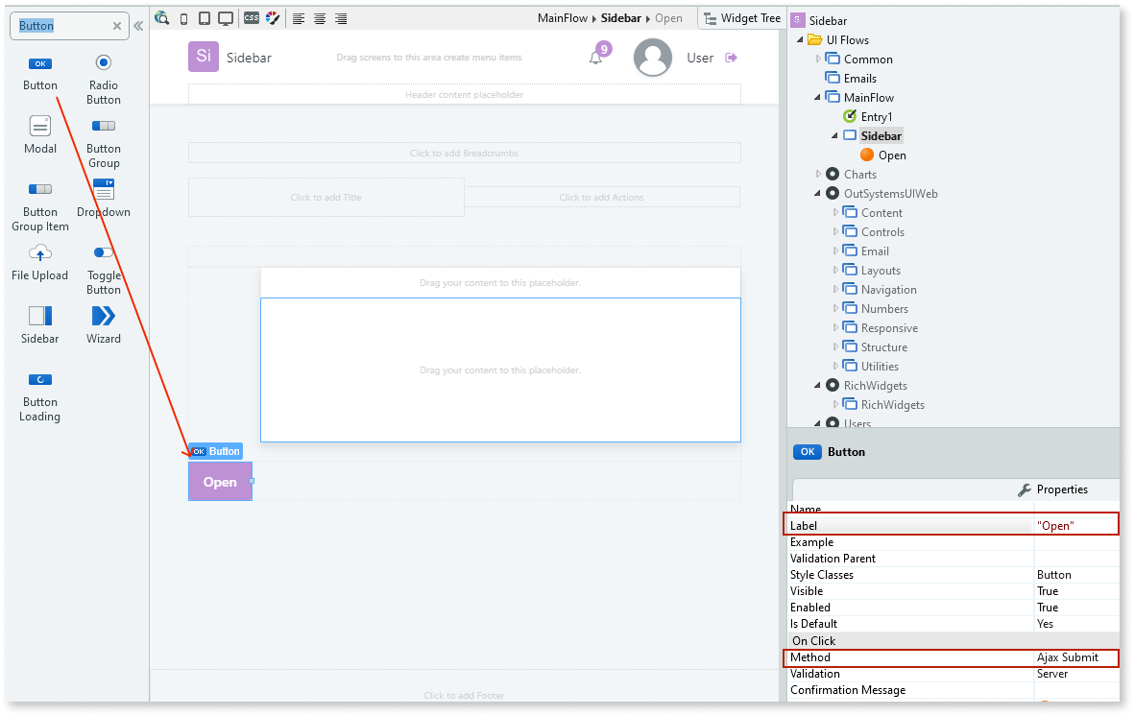Collapse the UI Flows tree node
Image resolution: width=1134 pixels, height=716 pixels.
click(x=800, y=39)
